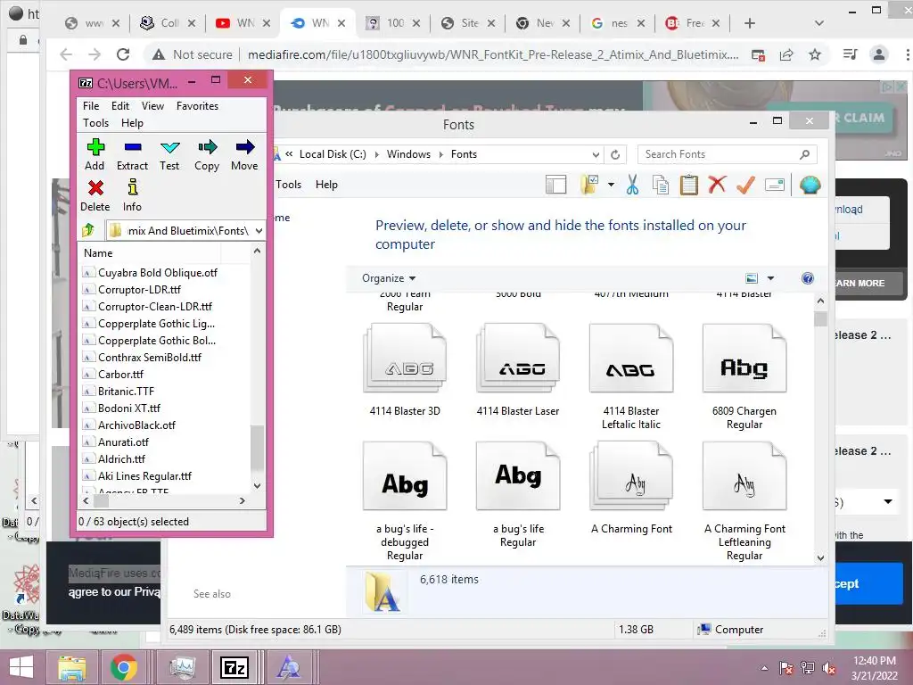Click the 7-Zip horizontal scrollbar right arrow

[243, 500]
